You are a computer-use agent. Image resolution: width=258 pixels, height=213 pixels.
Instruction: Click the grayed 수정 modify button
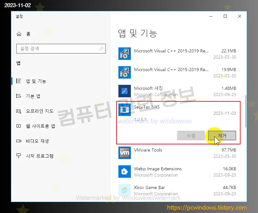tap(191, 136)
